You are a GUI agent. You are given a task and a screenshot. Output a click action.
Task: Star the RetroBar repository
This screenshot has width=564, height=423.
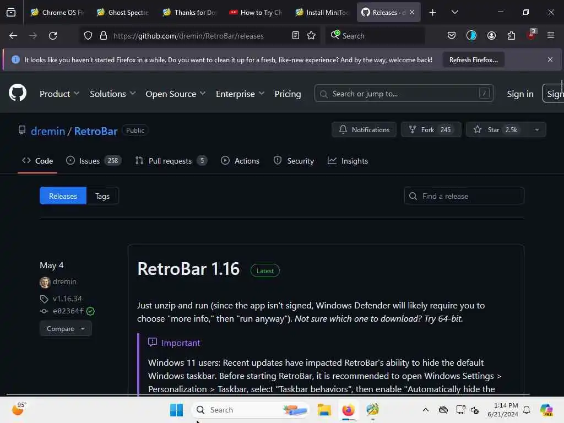[x=497, y=130]
